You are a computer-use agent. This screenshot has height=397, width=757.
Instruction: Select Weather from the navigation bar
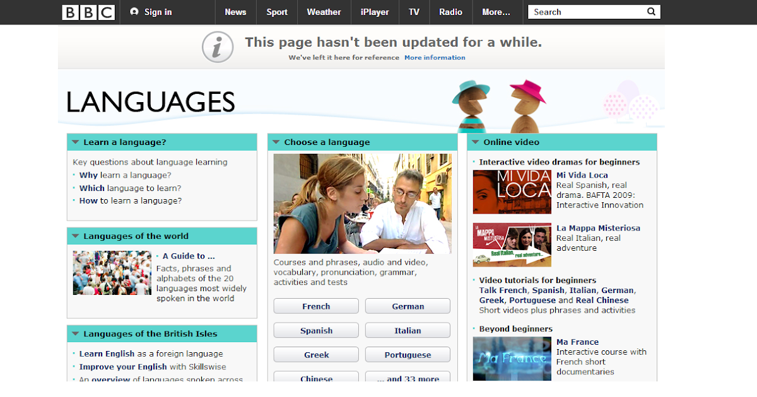(324, 11)
